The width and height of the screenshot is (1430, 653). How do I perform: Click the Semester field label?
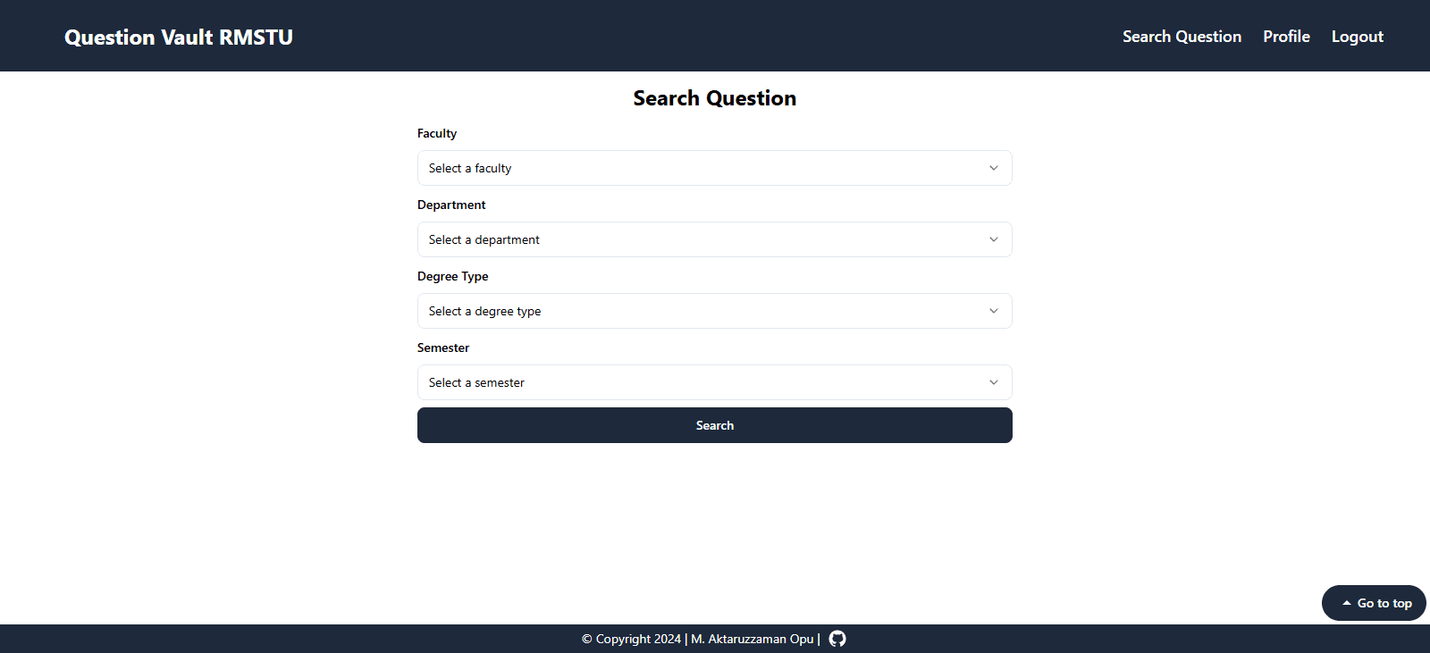[x=443, y=347]
